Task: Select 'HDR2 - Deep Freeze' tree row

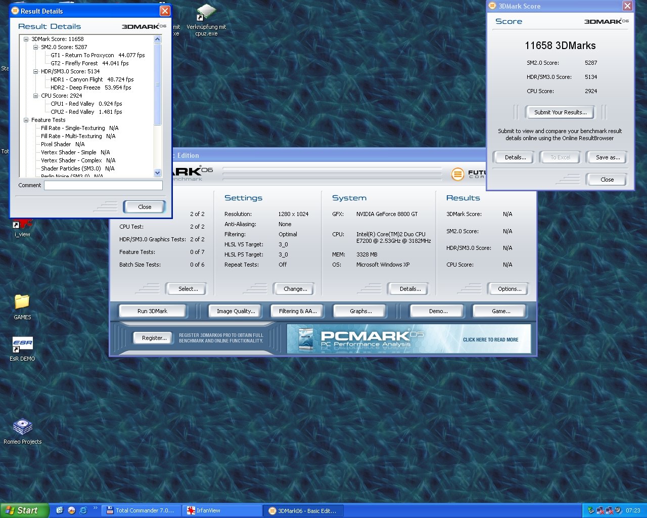Action: 90,88
